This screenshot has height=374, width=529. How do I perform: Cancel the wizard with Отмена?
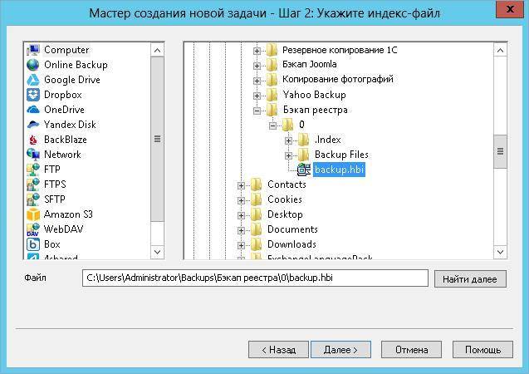pos(411,350)
